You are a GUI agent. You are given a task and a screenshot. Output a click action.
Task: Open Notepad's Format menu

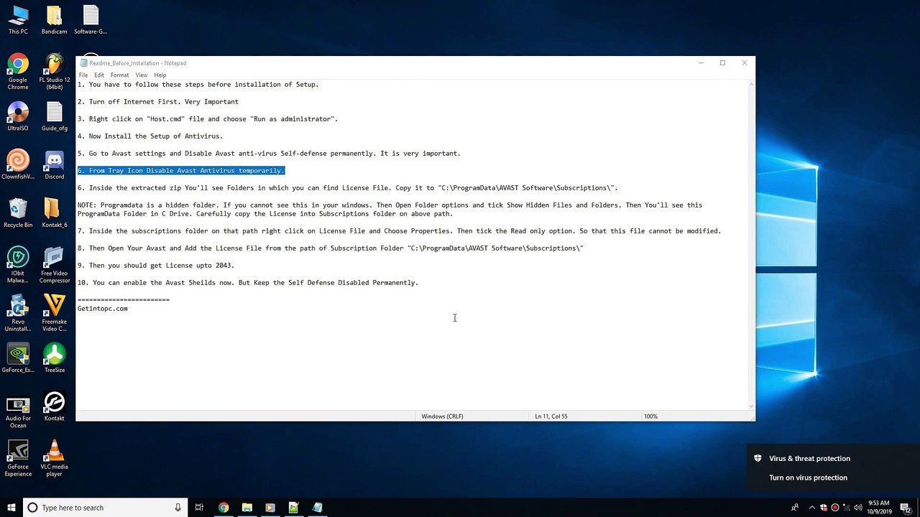119,75
